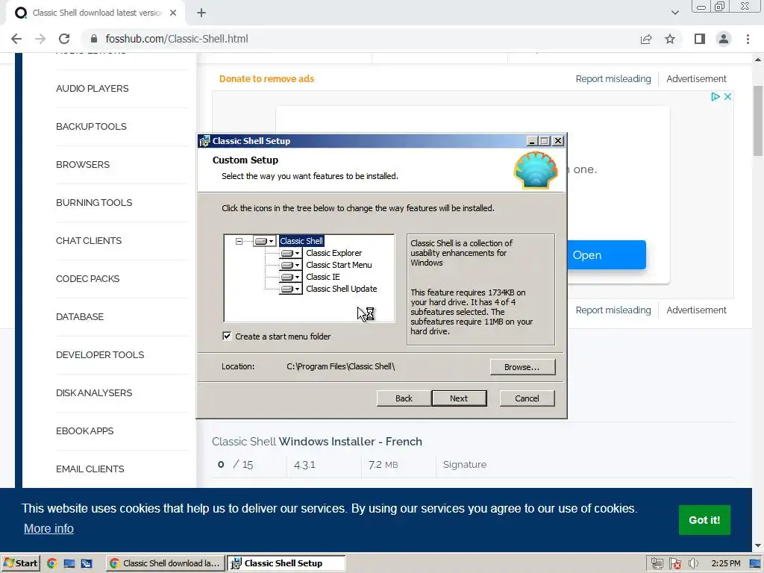
Task: Close the ad with the X icon
Action: click(x=727, y=96)
